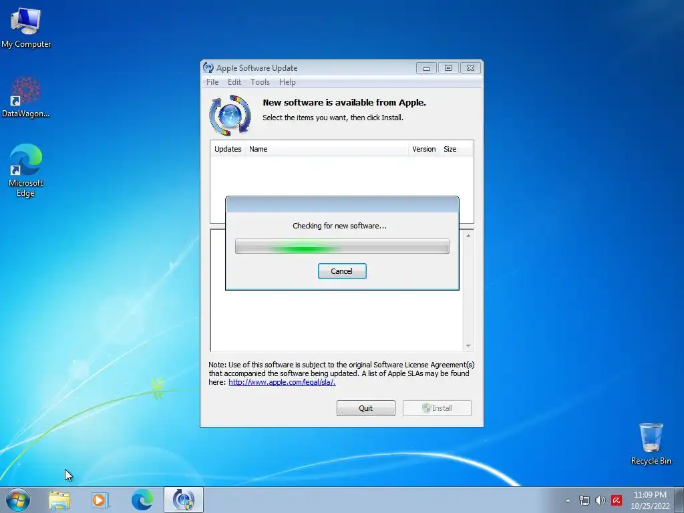Select Apple Software Update taskbar button
684x513 pixels.
pyautogui.click(x=184, y=500)
